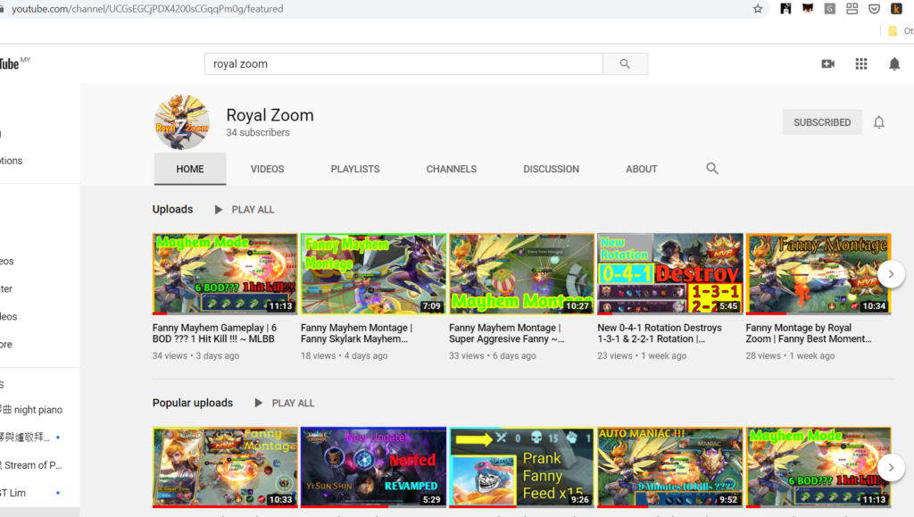Bookmark this page with the star icon
Screen dimensions: 914x517
tap(758, 9)
